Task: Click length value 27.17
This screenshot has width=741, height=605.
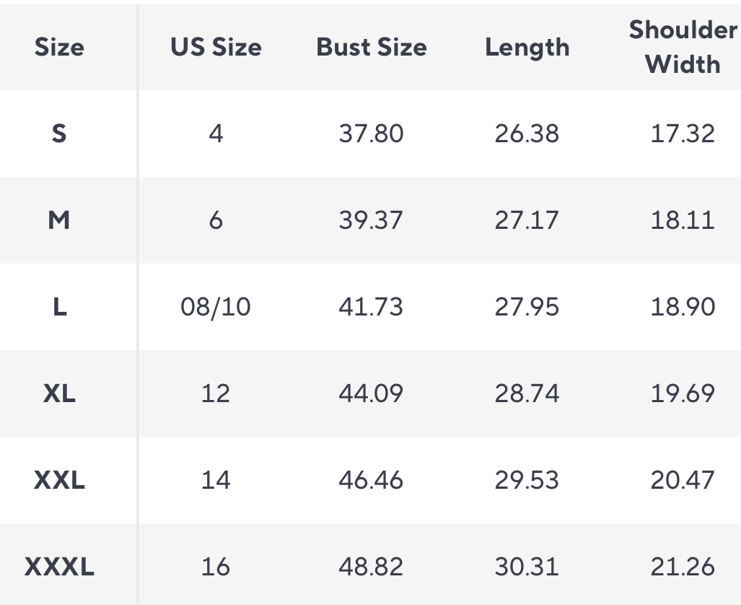Action: tap(527, 220)
